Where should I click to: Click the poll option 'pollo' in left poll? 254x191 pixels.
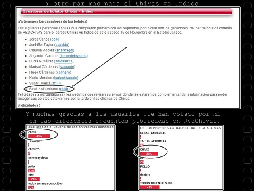coord(31,166)
